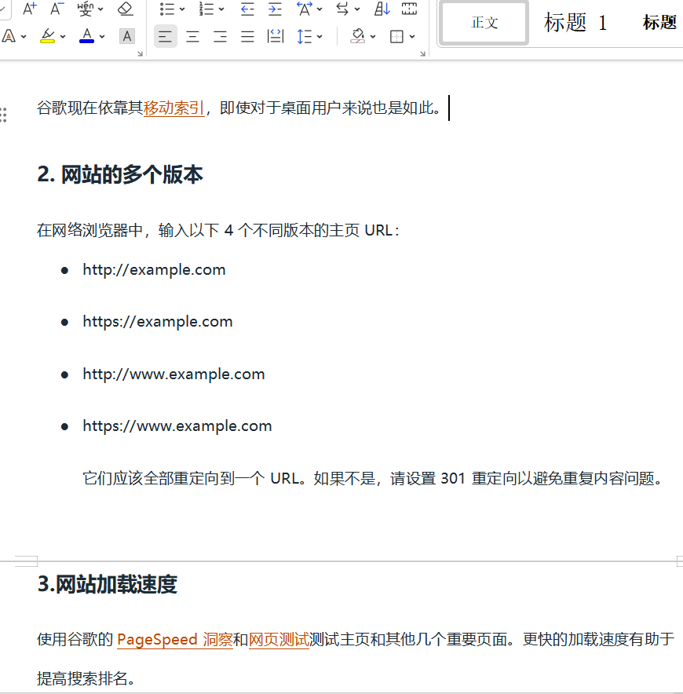Image resolution: width=683 pixels, height=694 pixels.
Task: Toggle center text alignment
Action: (192, 36)
